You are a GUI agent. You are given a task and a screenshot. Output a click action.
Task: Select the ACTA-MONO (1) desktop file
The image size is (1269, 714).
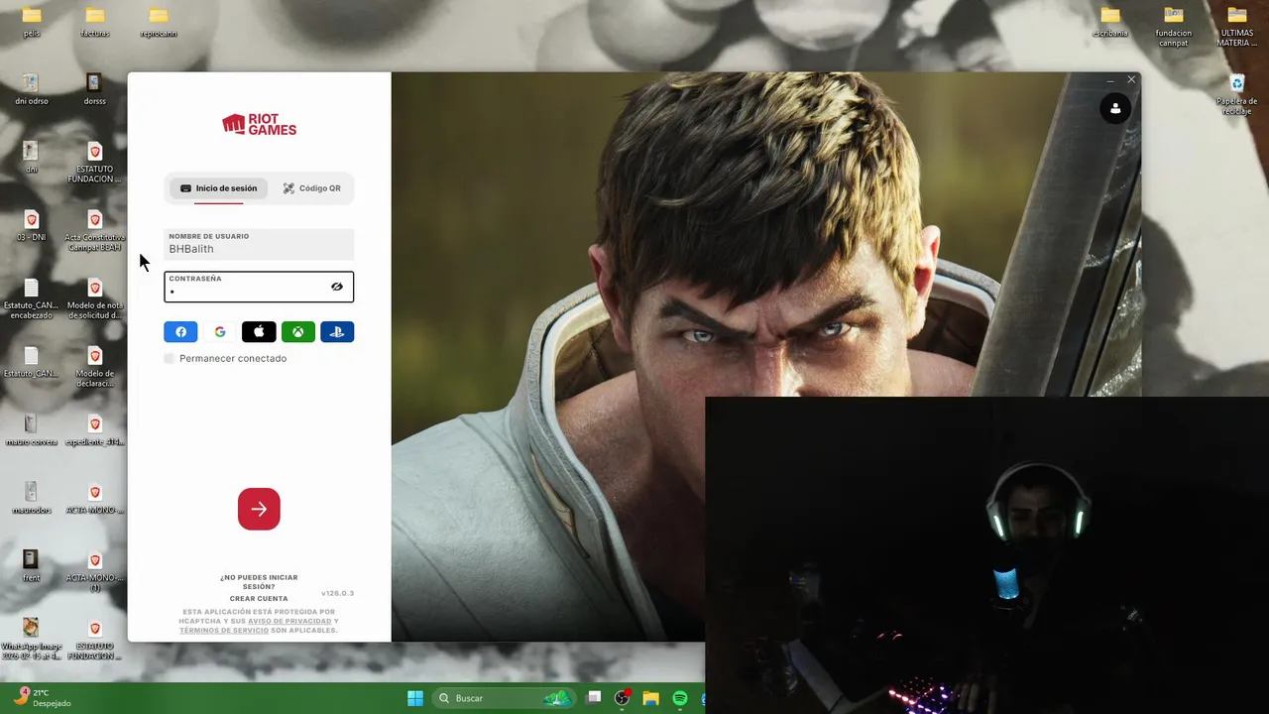pos(95,572)
